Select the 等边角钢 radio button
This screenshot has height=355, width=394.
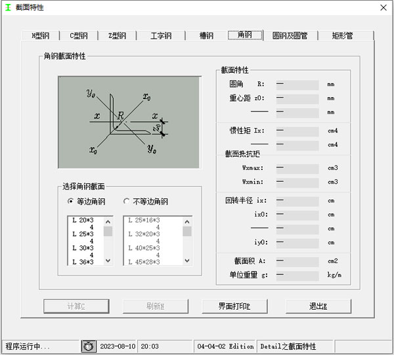point(71,201)
